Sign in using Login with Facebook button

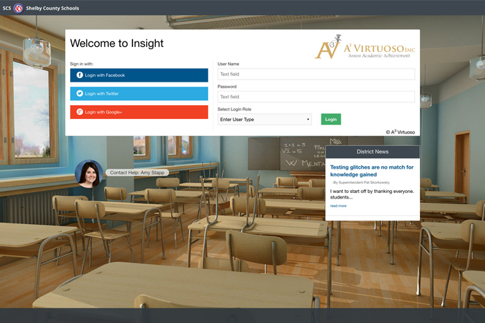tap(139, 75)
